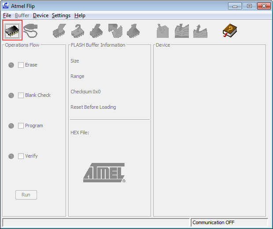Click the Save Buffer As HEX File icon
Viewport: 273px width, 229px height.
point(200,31)
